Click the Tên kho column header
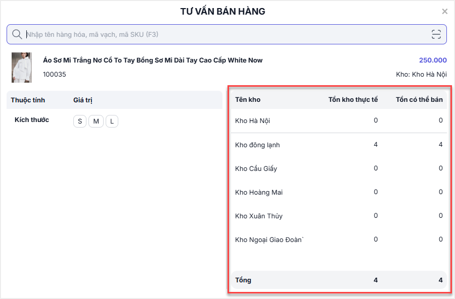This screenshot has width=455, height=299. (x=248, y=99)
